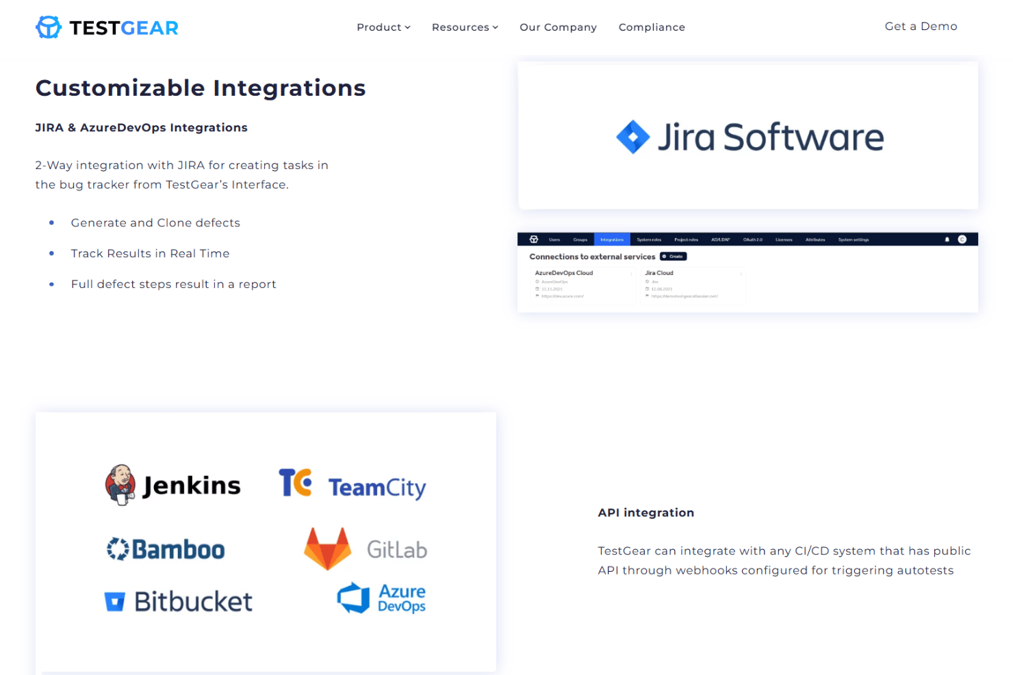Click the Jira Cloud connection title
Image resolution: width=1013 pixels, height=675 pixels.
tap(659, 273)
